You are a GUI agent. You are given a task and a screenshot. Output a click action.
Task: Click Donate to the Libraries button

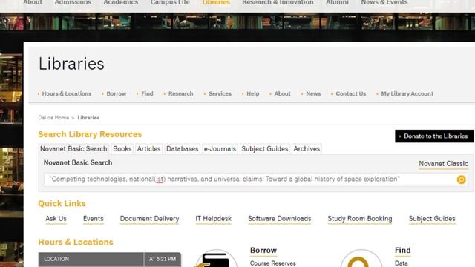(x=434, y=136)
